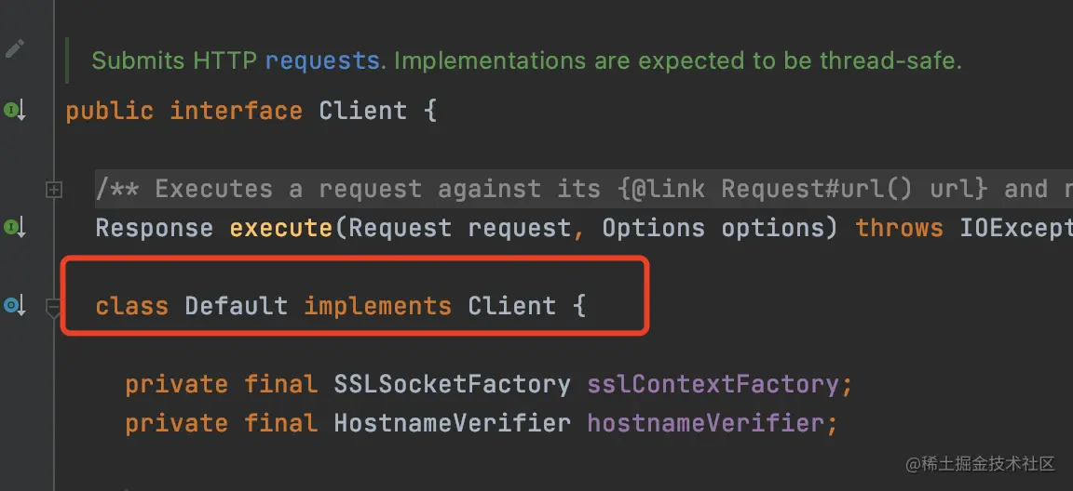
Task: Click 'Client' in the interface declaration
Action: (362, 110)
